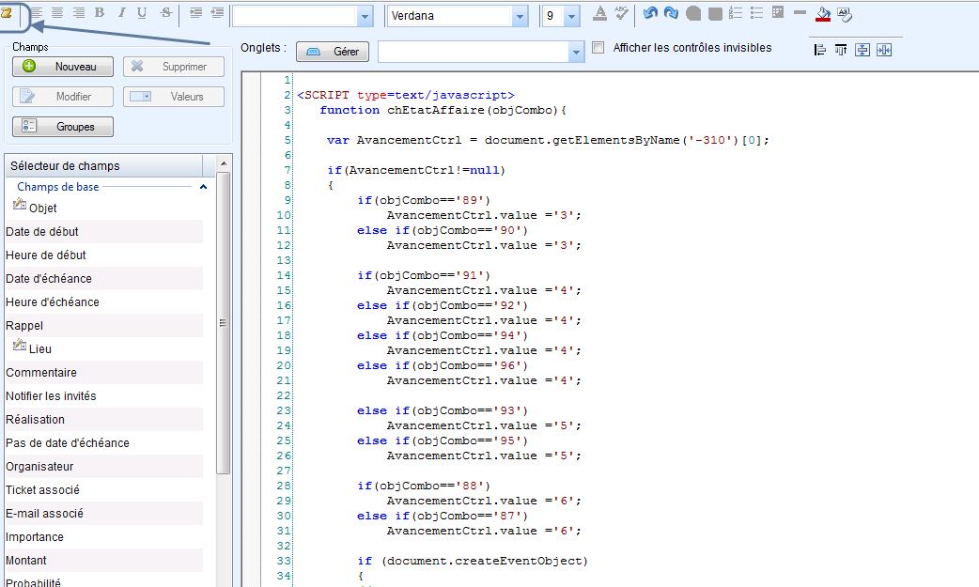Click the code line 'if(AvancementCtrl!=null)'
This screenshot has height=587, width=979.
(416, 170)
